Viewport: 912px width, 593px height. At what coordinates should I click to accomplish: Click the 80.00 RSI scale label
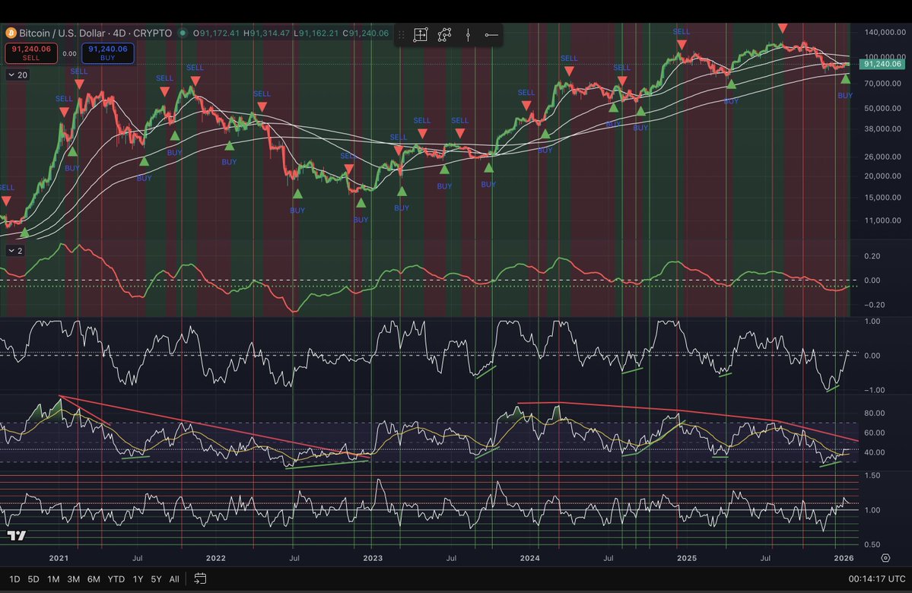tap(874, 413)
